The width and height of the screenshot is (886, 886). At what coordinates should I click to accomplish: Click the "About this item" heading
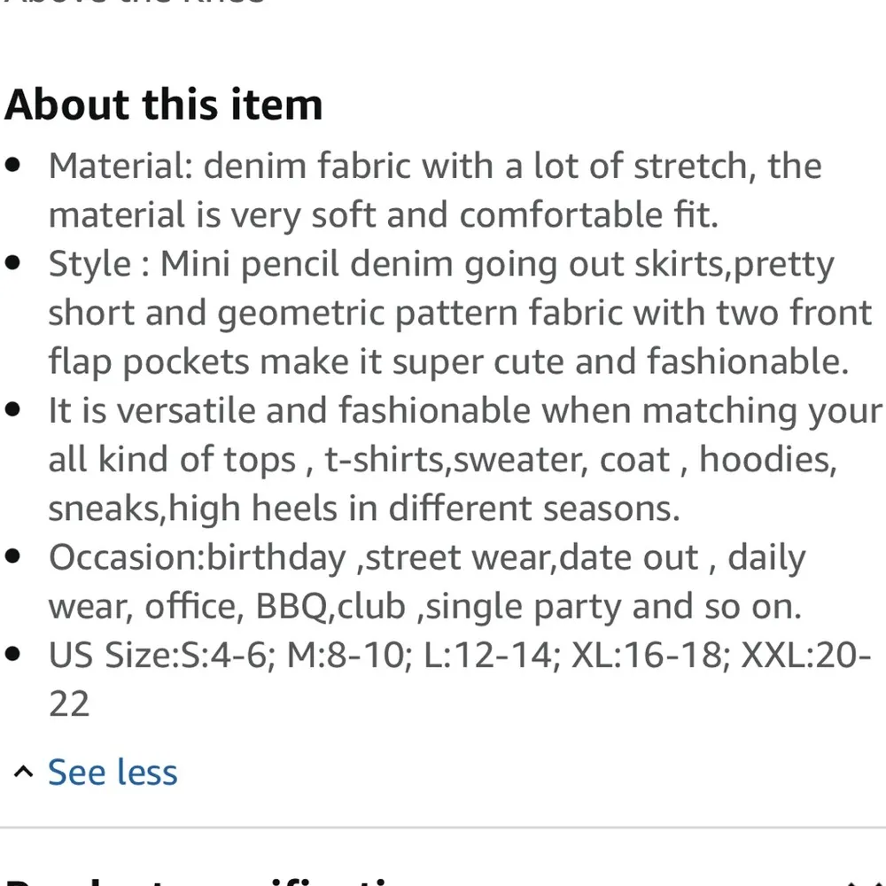point(164,105)
